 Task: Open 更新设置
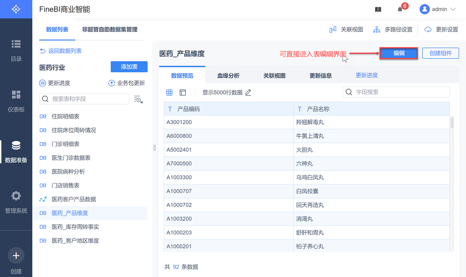click(x=441, y=29)
